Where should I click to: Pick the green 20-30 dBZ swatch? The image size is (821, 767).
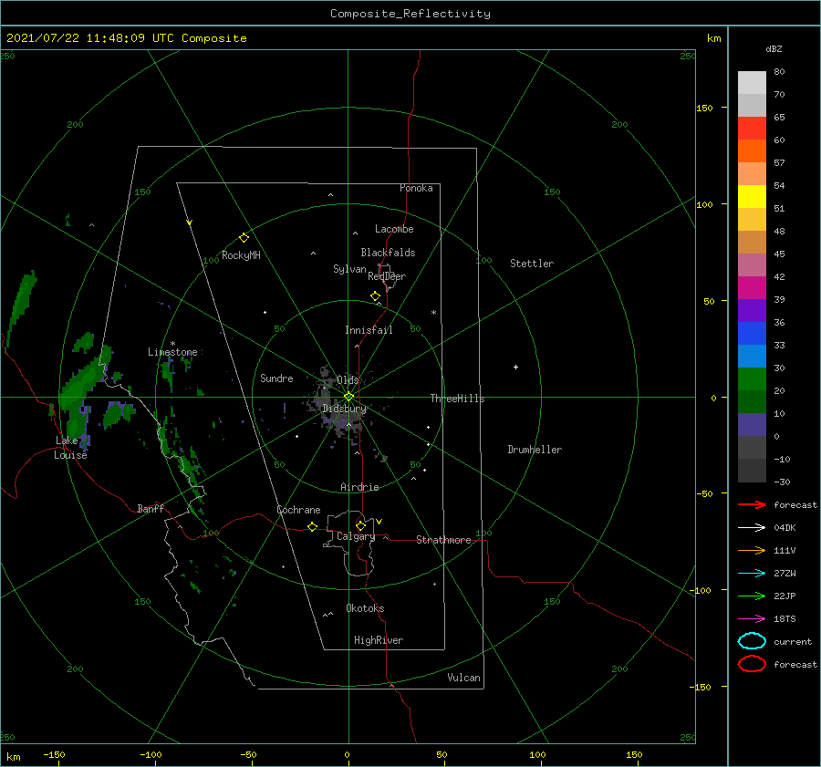pos(752,379)
